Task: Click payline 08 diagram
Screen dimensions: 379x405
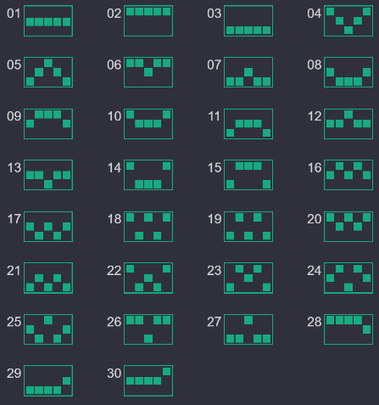Action: click(348, 72)
